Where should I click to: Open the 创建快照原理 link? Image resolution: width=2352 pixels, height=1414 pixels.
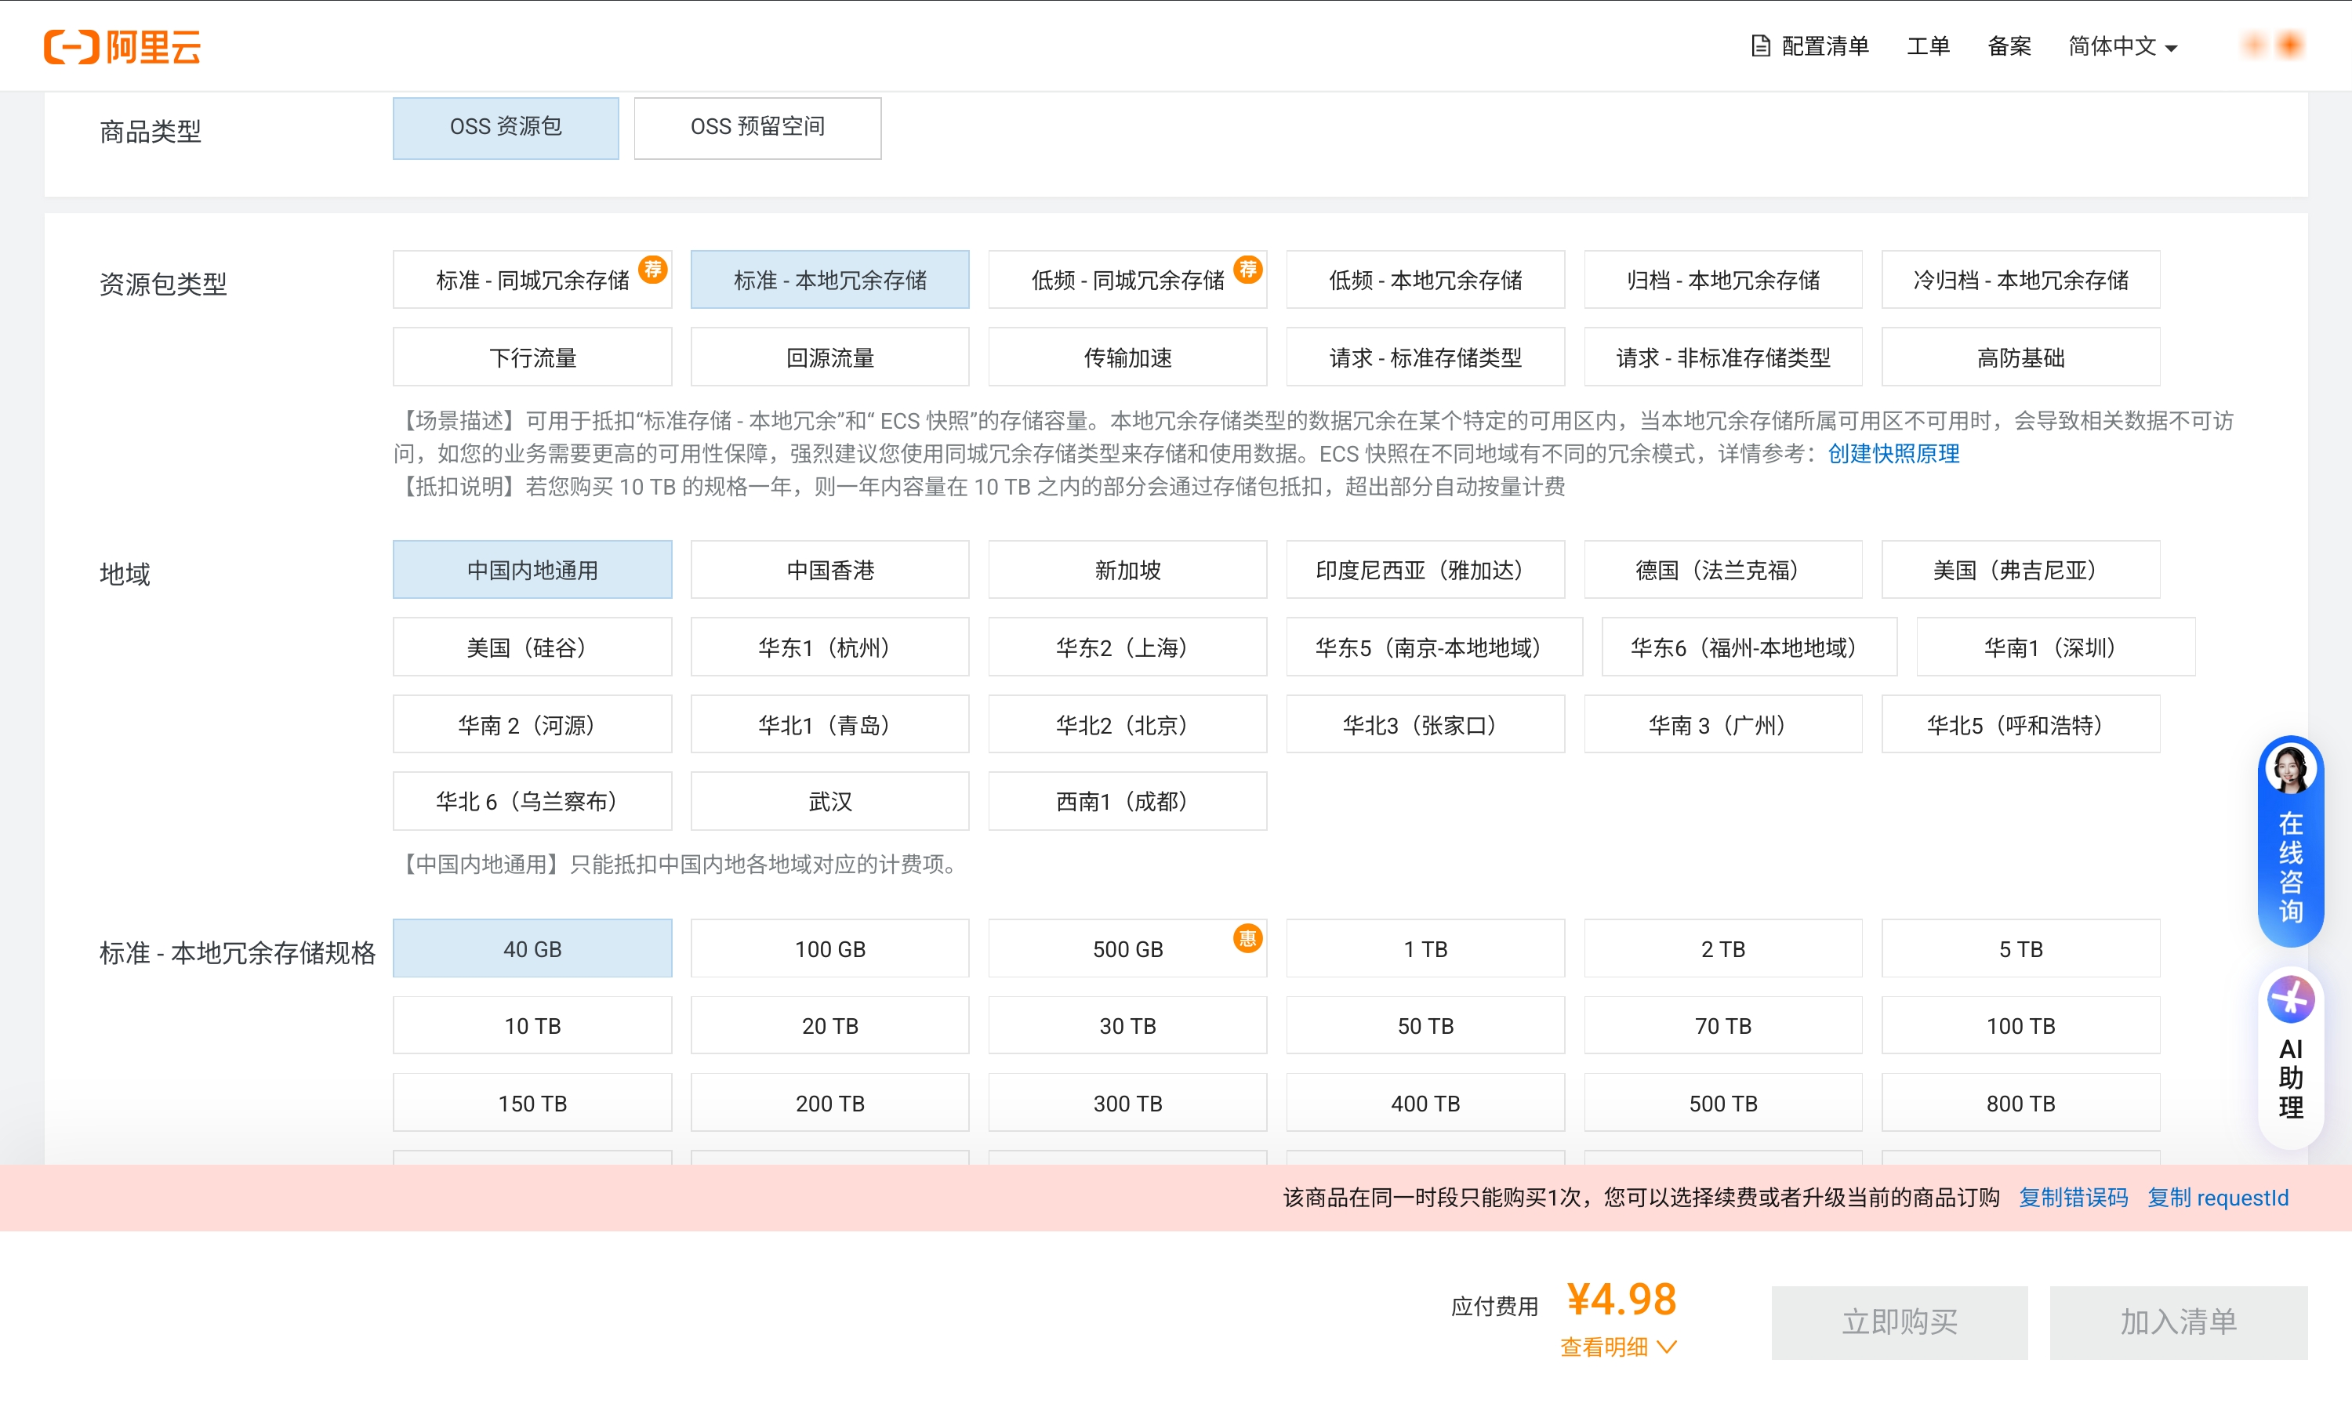pos(1893,454)
